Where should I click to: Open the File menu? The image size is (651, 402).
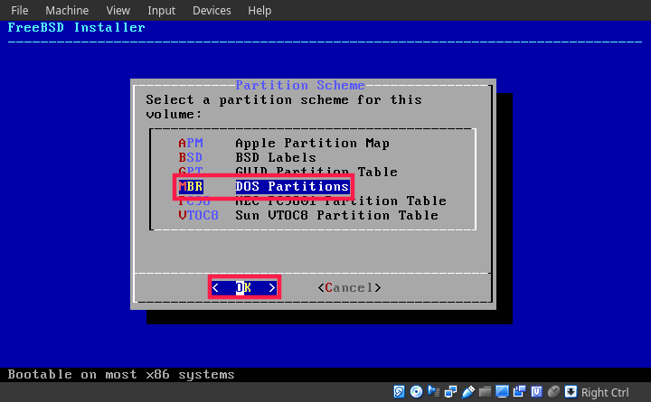pos(20,10)
